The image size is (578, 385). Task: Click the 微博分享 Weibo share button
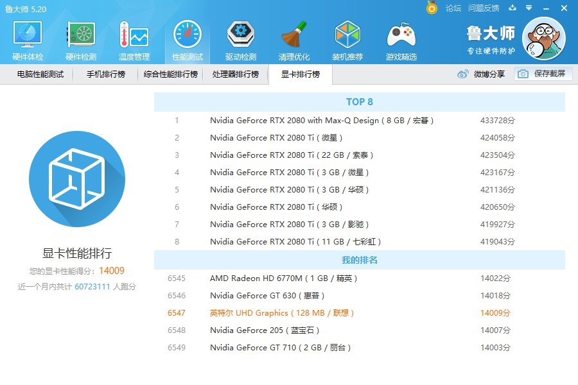[481, 74]
